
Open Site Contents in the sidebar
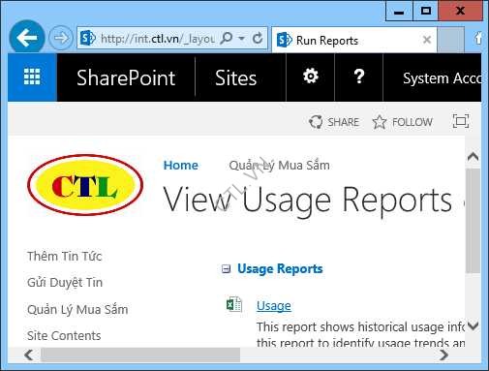pos(64,336)
